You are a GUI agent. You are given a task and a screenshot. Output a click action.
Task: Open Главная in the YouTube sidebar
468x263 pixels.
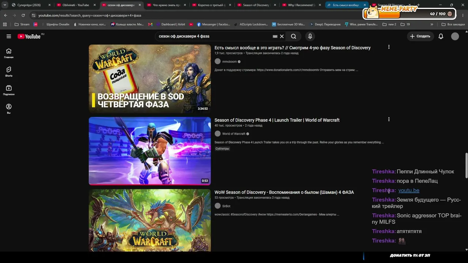(9, 53)
